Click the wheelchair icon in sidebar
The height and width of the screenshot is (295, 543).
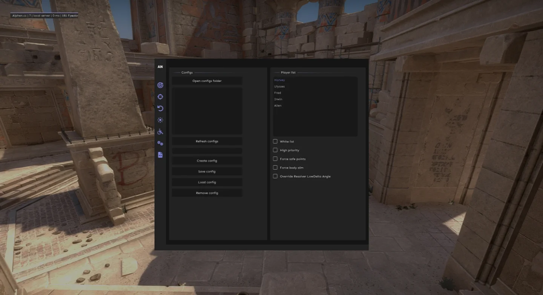pos(160,132)
